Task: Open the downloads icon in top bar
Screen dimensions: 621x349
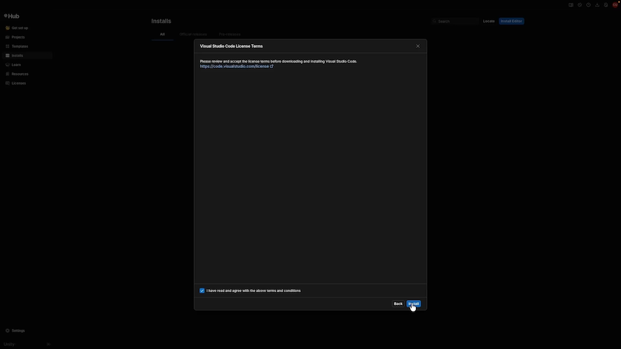Action: [597, 5]
